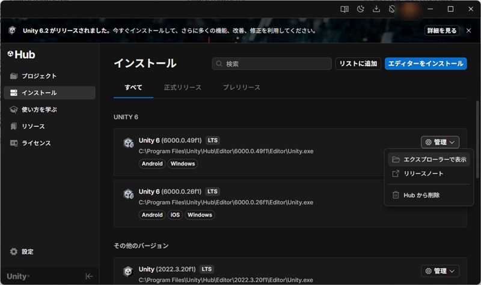The height and width of the screenshot is (285, 481).
Task: Click the Unity cube icon in banner
Action: point(12,31)
